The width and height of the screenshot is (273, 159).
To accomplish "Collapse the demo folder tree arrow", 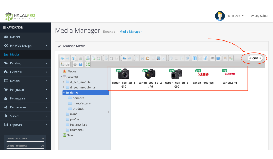I will 64,93.
